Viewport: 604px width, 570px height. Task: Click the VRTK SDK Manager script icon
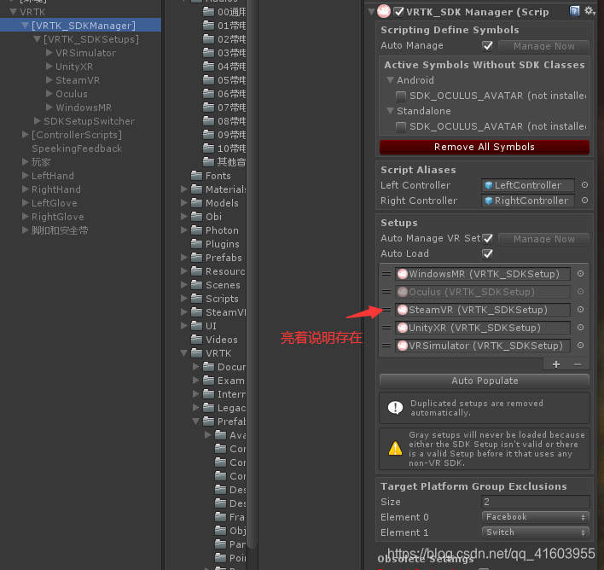384,12
